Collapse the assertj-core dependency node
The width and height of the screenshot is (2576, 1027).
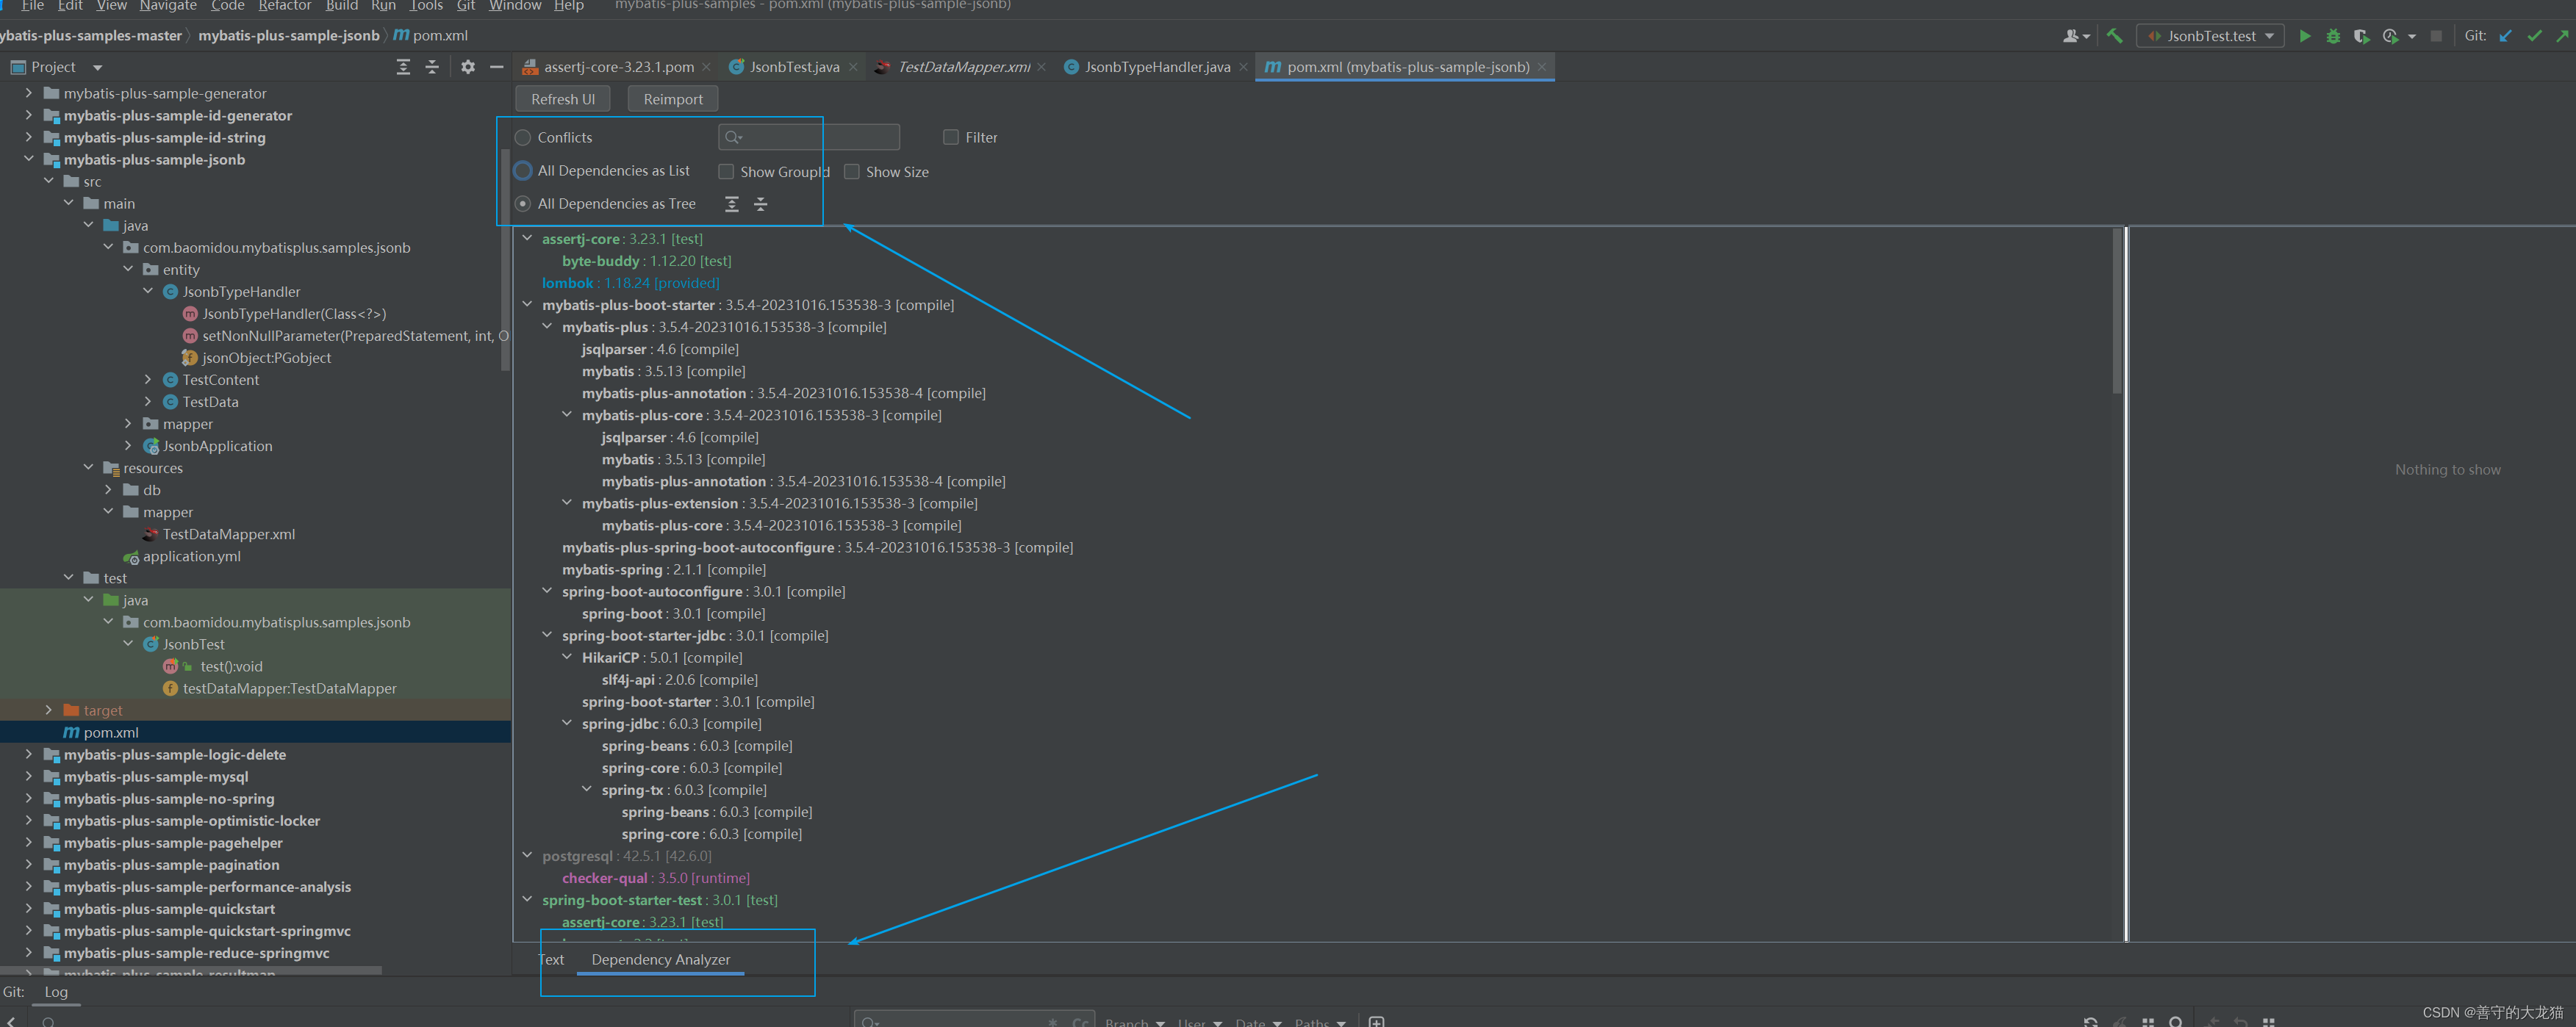pyautogui.click(x=527, y=238)
